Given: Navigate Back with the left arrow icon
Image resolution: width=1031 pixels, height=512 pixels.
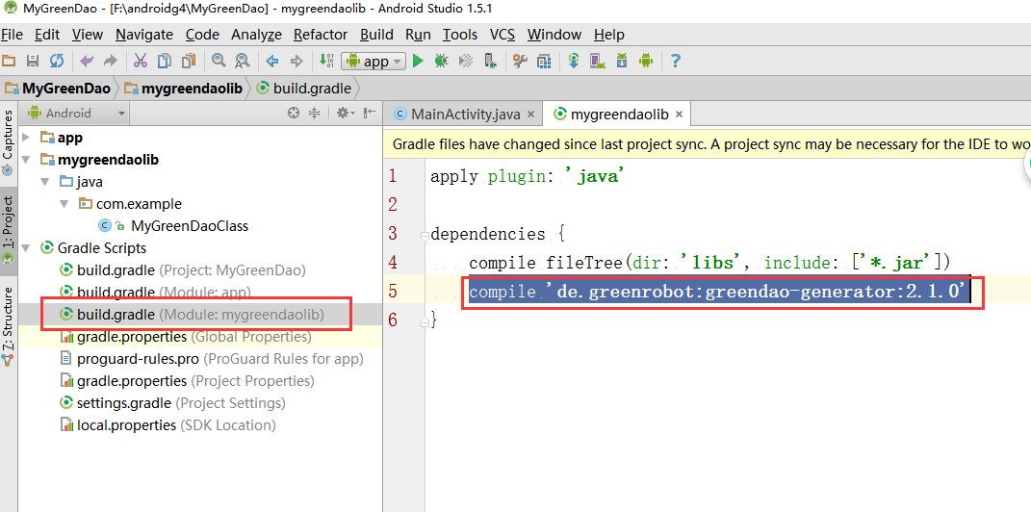Looking at the screenshot, I should (272, 62).
